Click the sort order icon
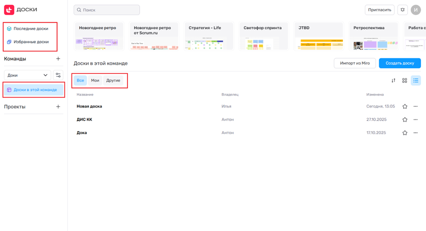Screen dimensions: 426x231 click(393, 80)
